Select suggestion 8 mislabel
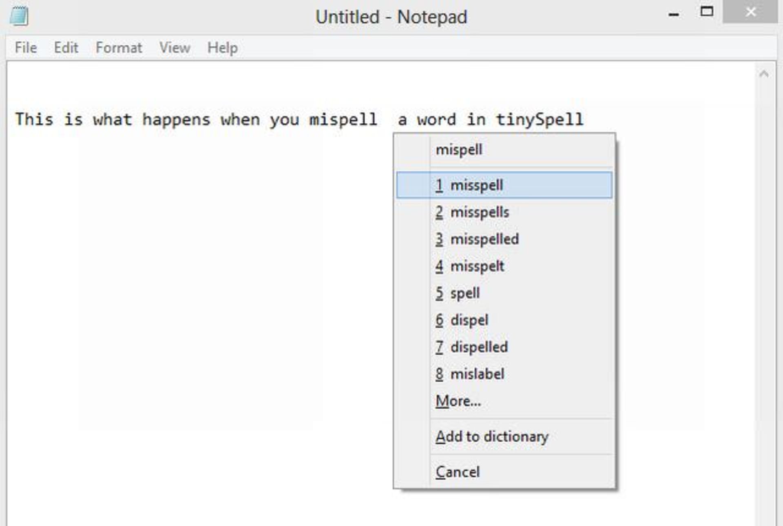The image size is (783, 526). pyautogui.click(x=477, y=374)
